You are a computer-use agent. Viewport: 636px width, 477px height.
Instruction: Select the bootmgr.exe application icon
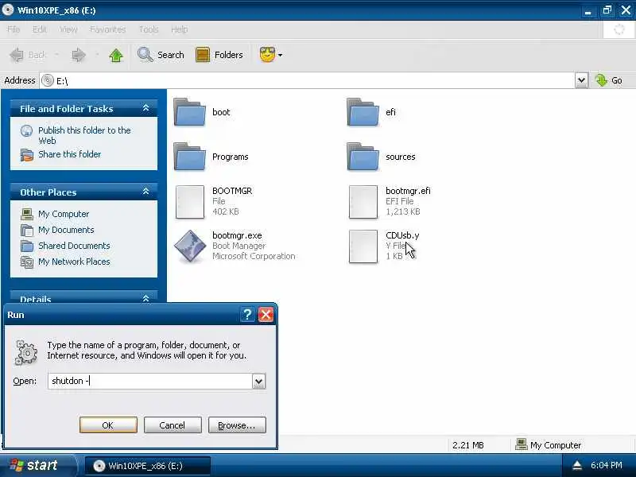click(x=190, y=246)
